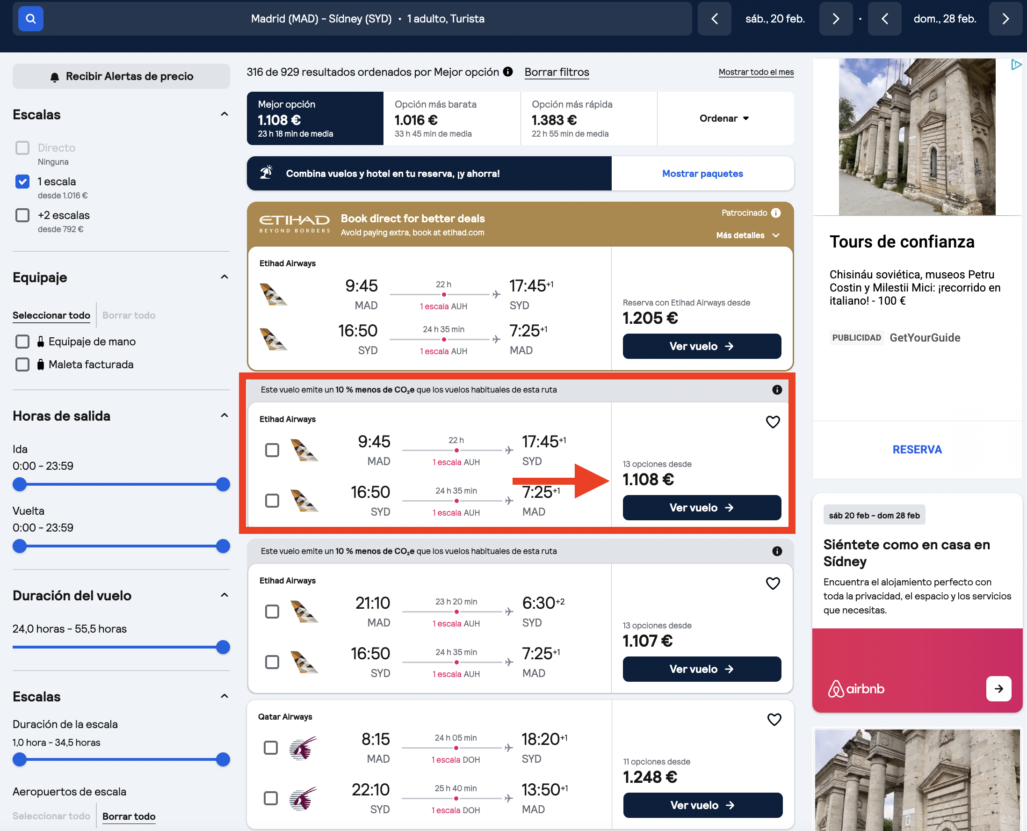
Task: Click the AdChoices icon on the top ad
Action: [1016, 65]
